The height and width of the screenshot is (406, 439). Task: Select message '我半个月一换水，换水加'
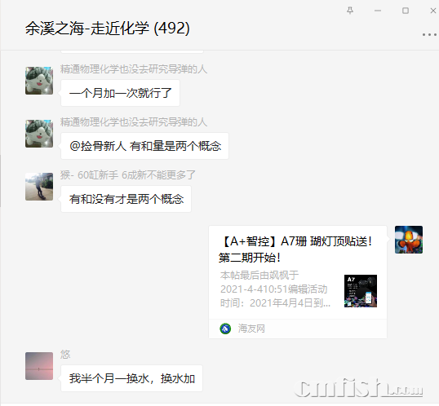pyautogui.click(x=132, y=378)
